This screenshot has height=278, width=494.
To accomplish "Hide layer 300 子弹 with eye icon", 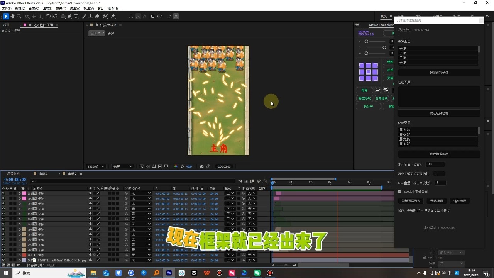I will 3,250.
